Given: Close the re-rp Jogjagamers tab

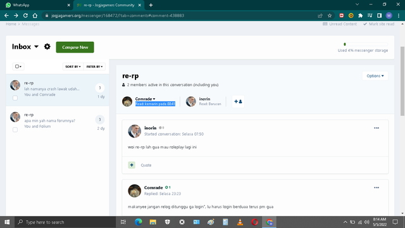Looking at the screenshot, I should pos(139,5).
